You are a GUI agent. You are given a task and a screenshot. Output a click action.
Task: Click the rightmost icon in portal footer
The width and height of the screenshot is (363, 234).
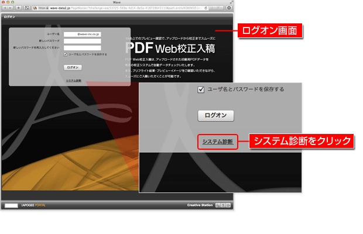click(x=229, y=205)
